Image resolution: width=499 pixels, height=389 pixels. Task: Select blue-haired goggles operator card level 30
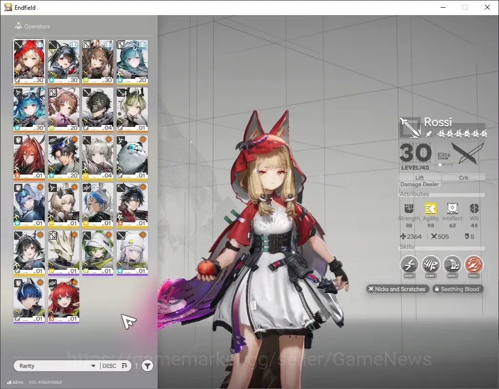pyautogui.click(x=29, y=110)
